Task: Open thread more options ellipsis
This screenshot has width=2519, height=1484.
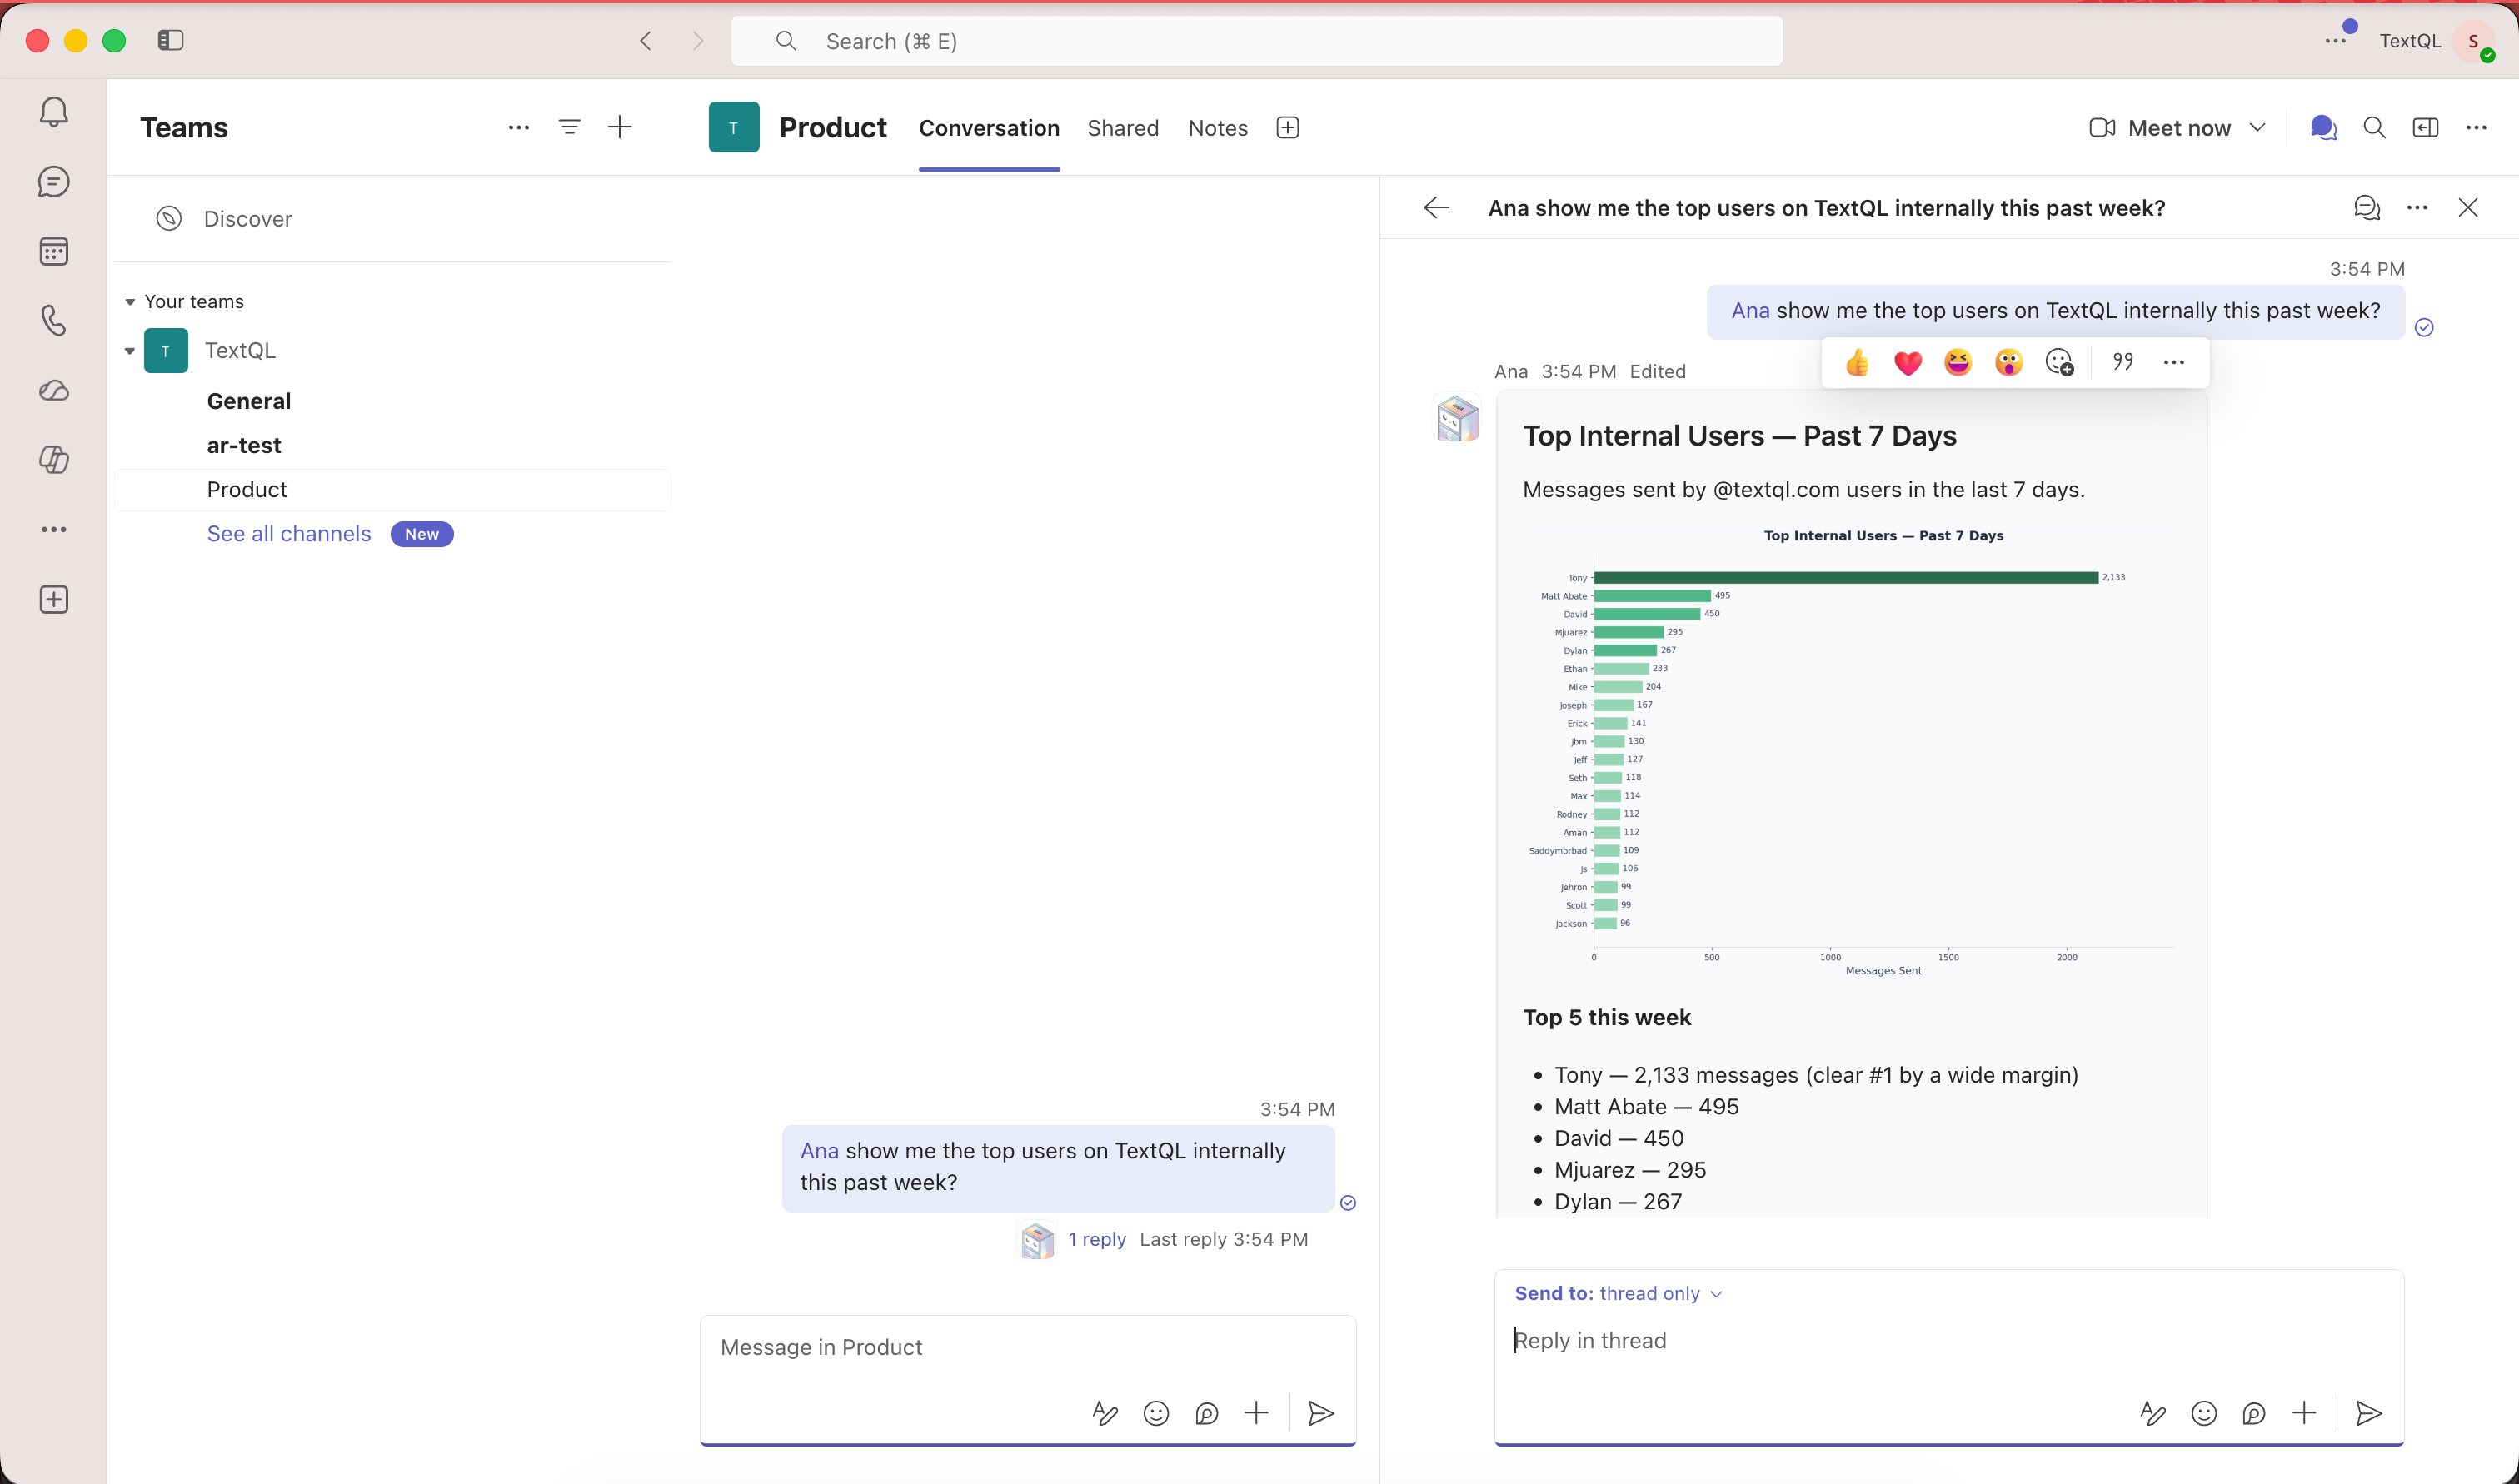Action: tap(2417, 207)
